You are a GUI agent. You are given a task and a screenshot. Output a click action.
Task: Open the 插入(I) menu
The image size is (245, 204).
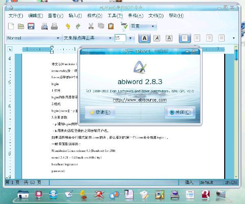tap(75, 15)
